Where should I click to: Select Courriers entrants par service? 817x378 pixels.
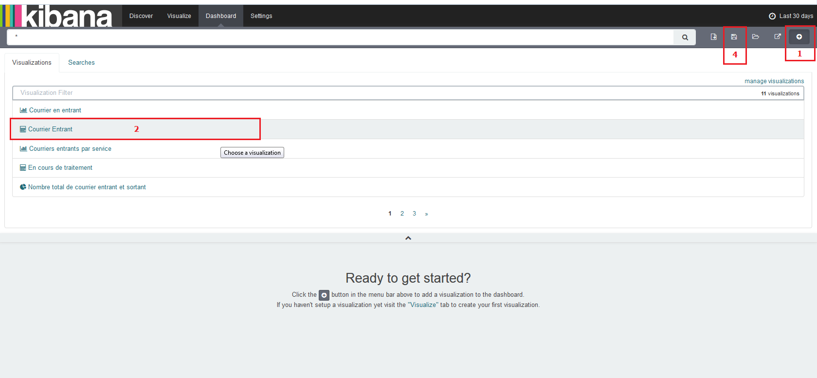(x=408, y=149)
